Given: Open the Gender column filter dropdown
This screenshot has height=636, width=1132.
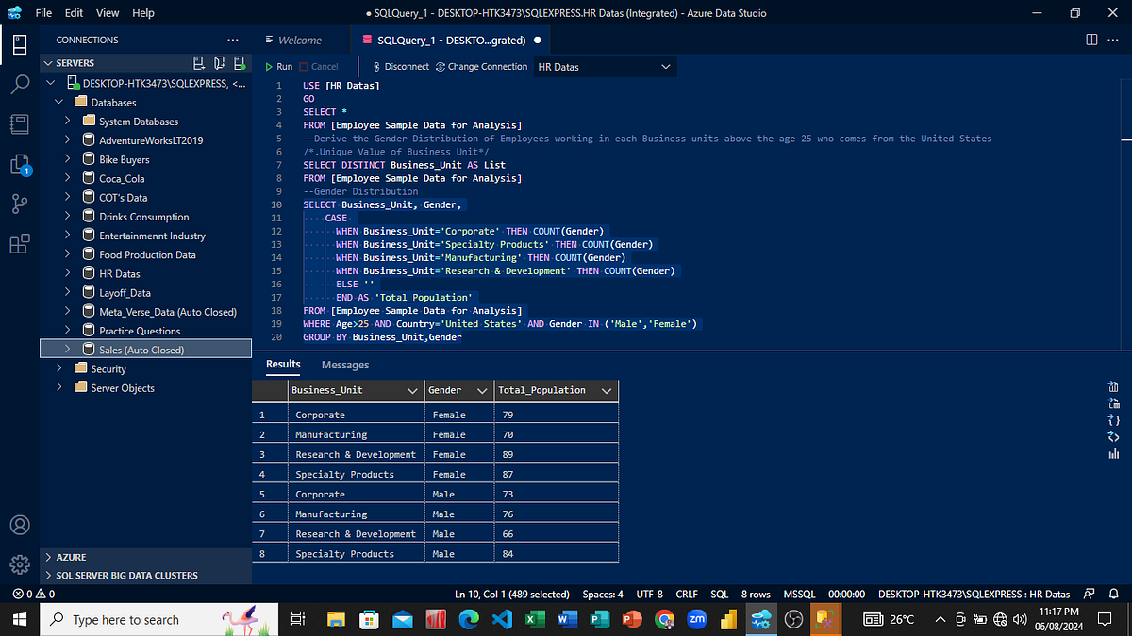Looking at the screenshot, I should tap(483, 390).
